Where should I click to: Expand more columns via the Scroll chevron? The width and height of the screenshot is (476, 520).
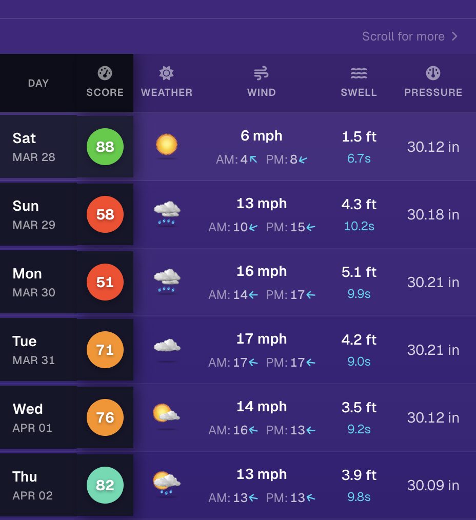pyautogui.click(x=454, y=36)
